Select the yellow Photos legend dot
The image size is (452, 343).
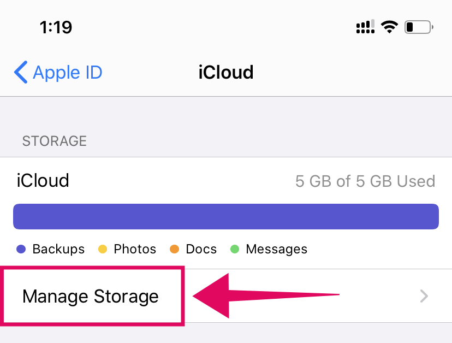pyautogui.click(x=103, y=249)
